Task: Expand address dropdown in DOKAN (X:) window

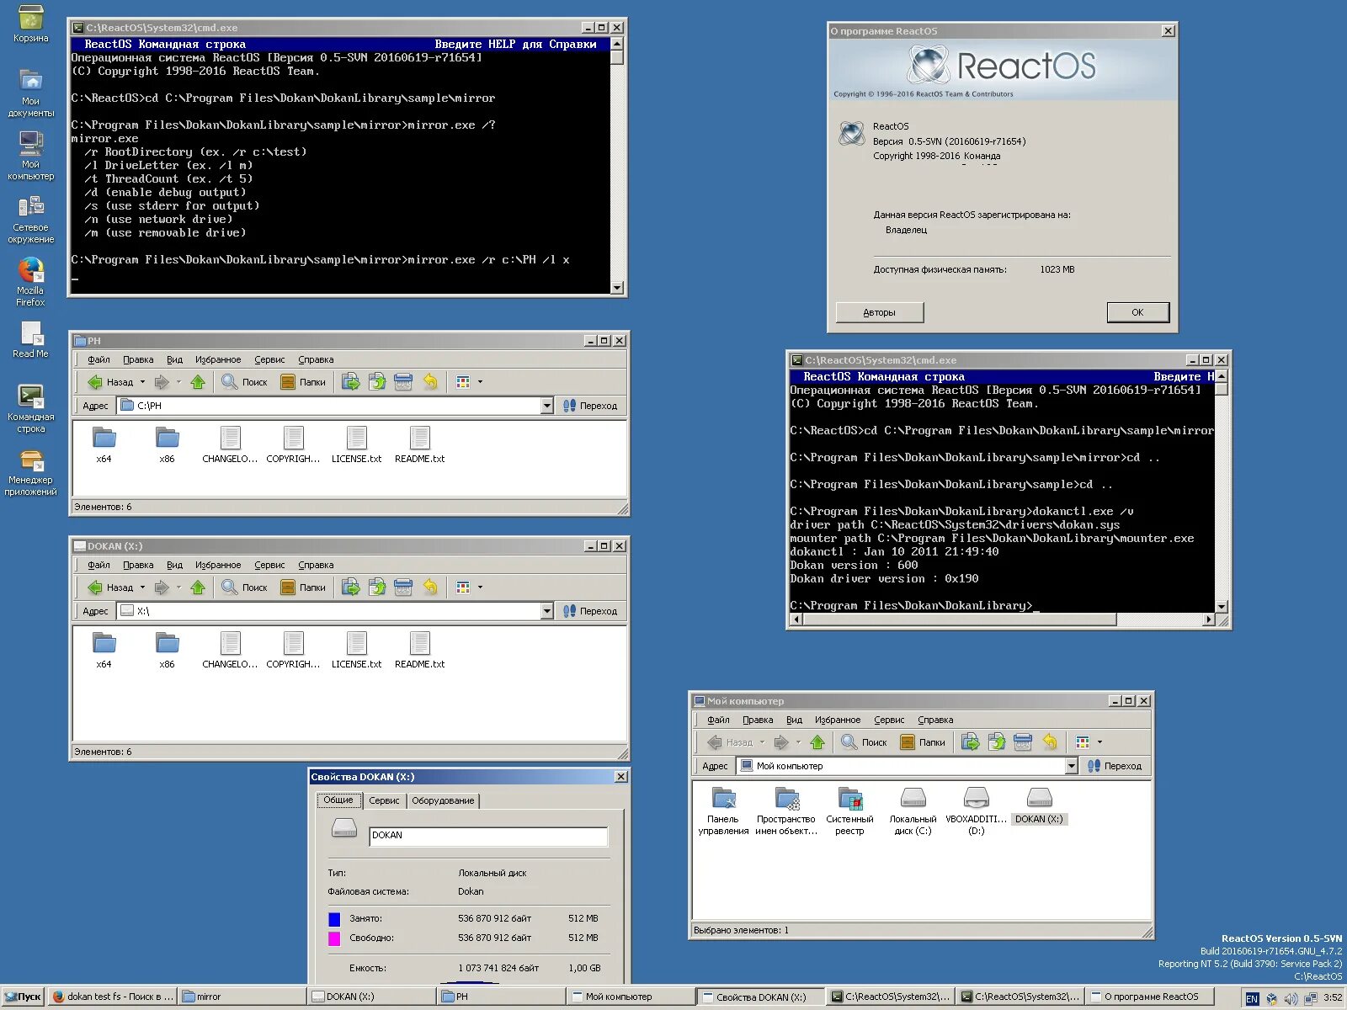Action: click(x=546, y=611)
